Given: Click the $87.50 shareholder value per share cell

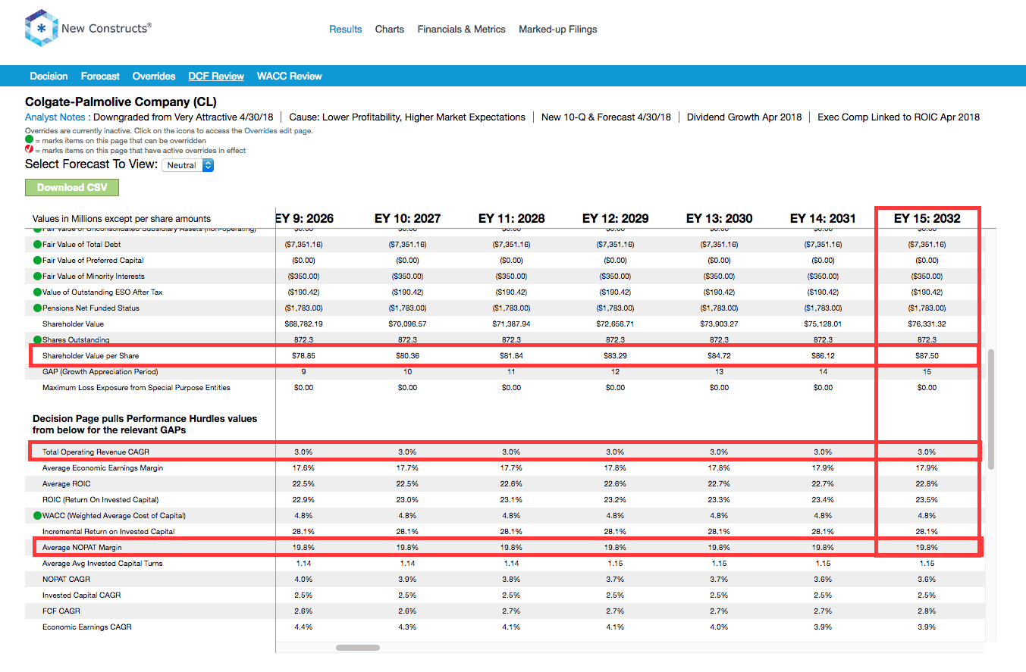Looking at the screenshot, I should point(927,356).
